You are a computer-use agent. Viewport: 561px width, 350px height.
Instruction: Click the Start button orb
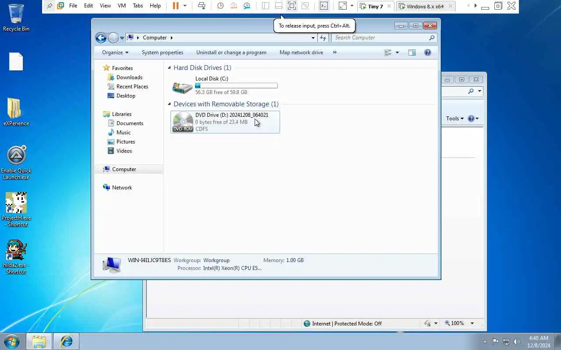click(12, 341)
